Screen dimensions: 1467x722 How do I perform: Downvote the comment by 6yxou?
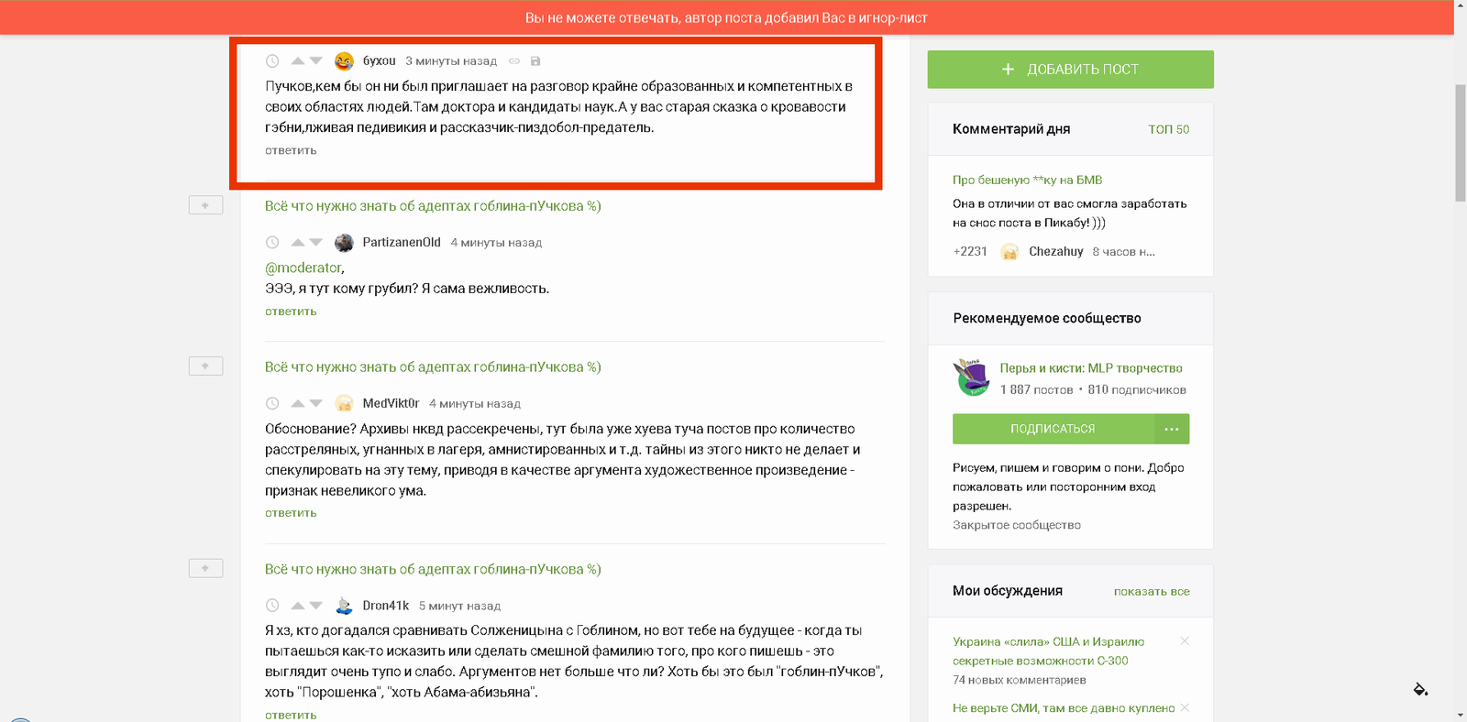pyautogui.click(x=315, y=60)
